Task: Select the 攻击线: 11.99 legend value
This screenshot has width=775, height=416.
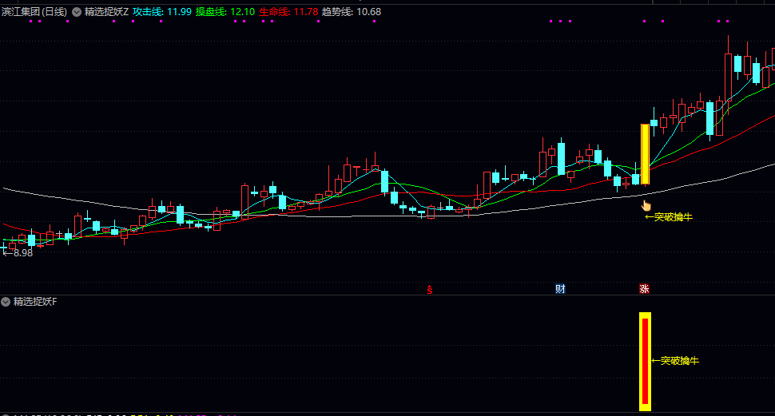Action: (161, 12)
